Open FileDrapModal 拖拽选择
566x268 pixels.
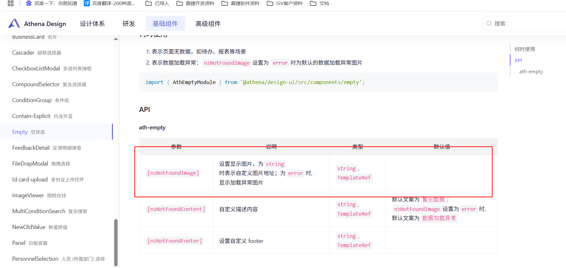click(41, 164)
